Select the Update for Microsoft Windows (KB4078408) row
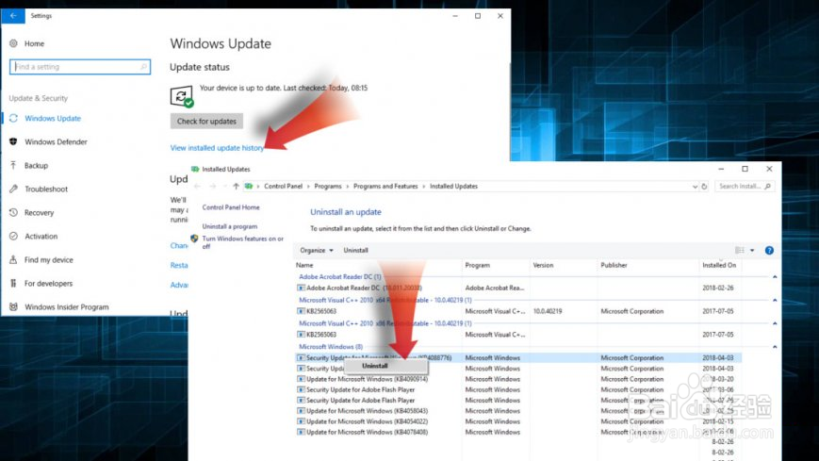819x461 pixels. [x=518, y=433]
